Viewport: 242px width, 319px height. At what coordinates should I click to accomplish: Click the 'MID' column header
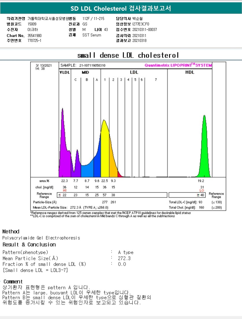point(85,72)
